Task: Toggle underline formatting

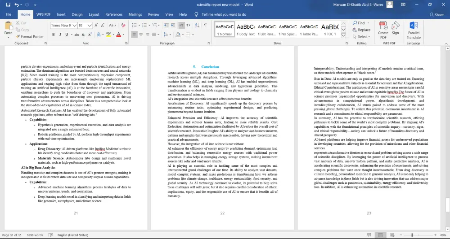Action: click(x=67, y=35)
